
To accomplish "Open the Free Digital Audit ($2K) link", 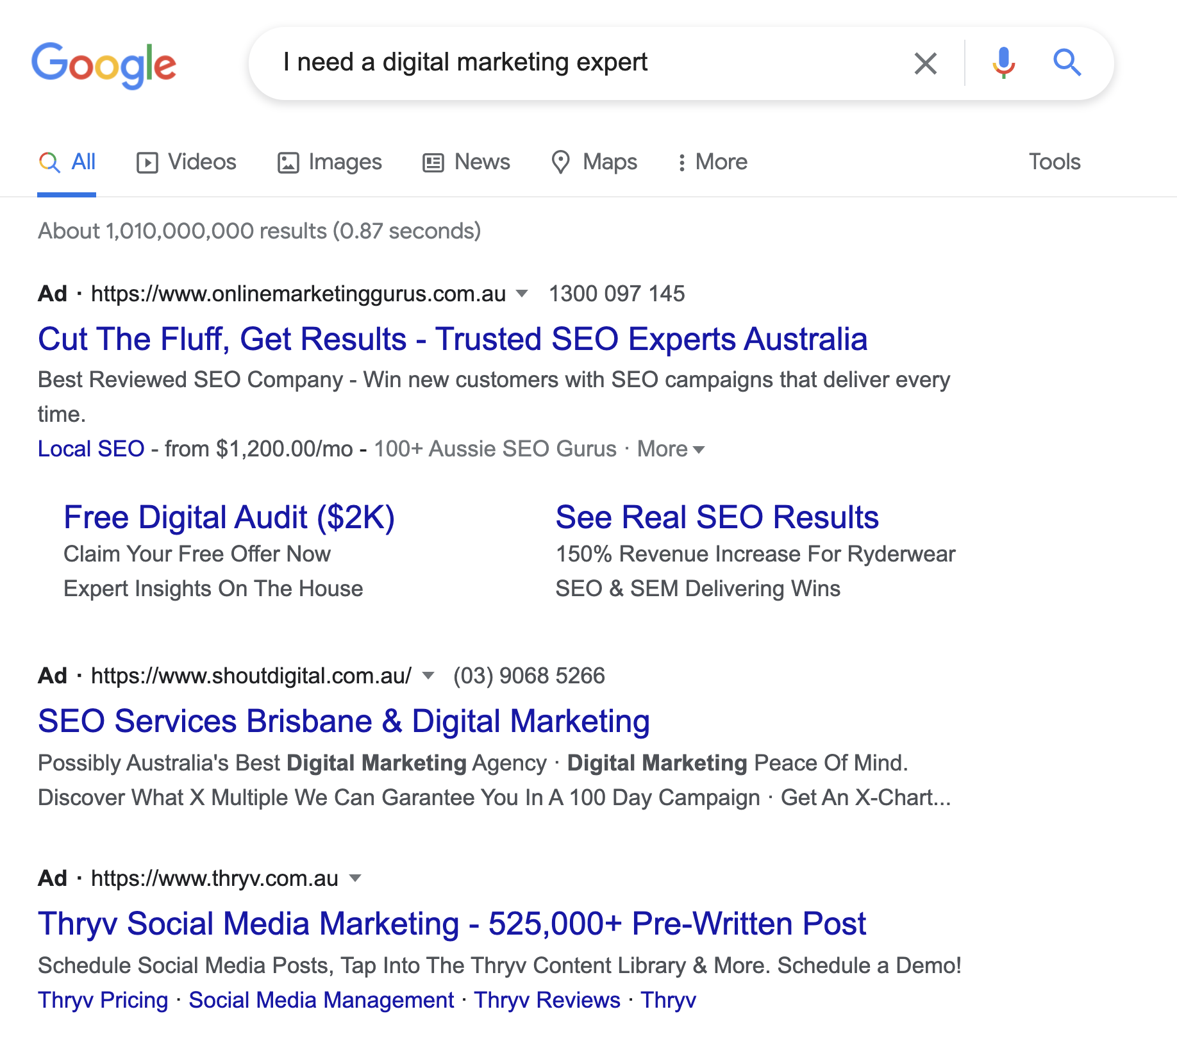I will (x=229, y=517).
